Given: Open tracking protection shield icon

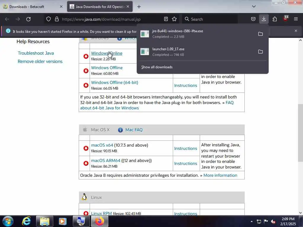Looking at the screenshot, I should coord(49,19).
